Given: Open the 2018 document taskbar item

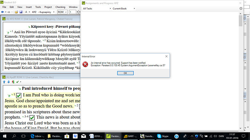Looking at the screenshot, I should [x=96, y=136].
